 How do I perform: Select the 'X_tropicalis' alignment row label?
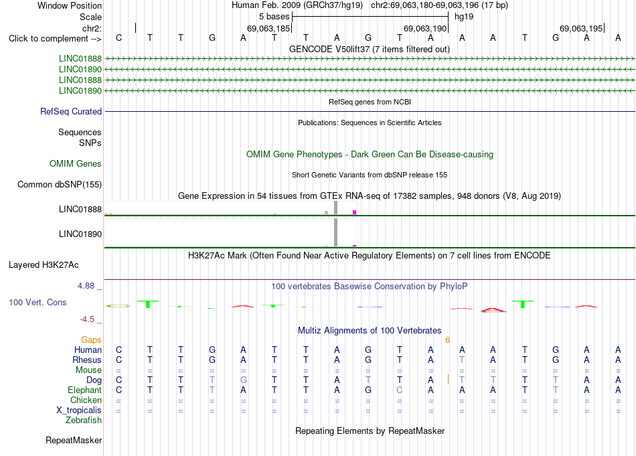point(79,410)
